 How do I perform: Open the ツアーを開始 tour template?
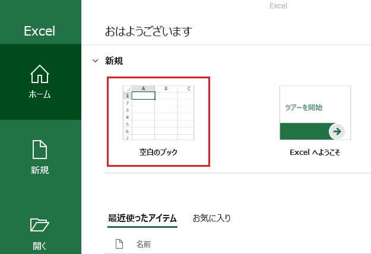[x=315, y=113]
